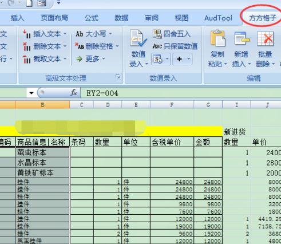Click the 数值录入 document icon
This screenshot has height=244, width=281.
[138, 38]
